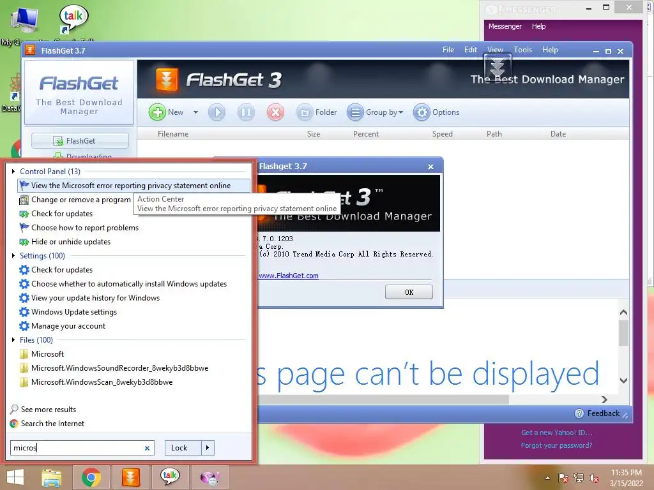Close the Flashget 3.7 about dialog
Viewport: 654px width, 490px height.
click(x=431, y=167)
